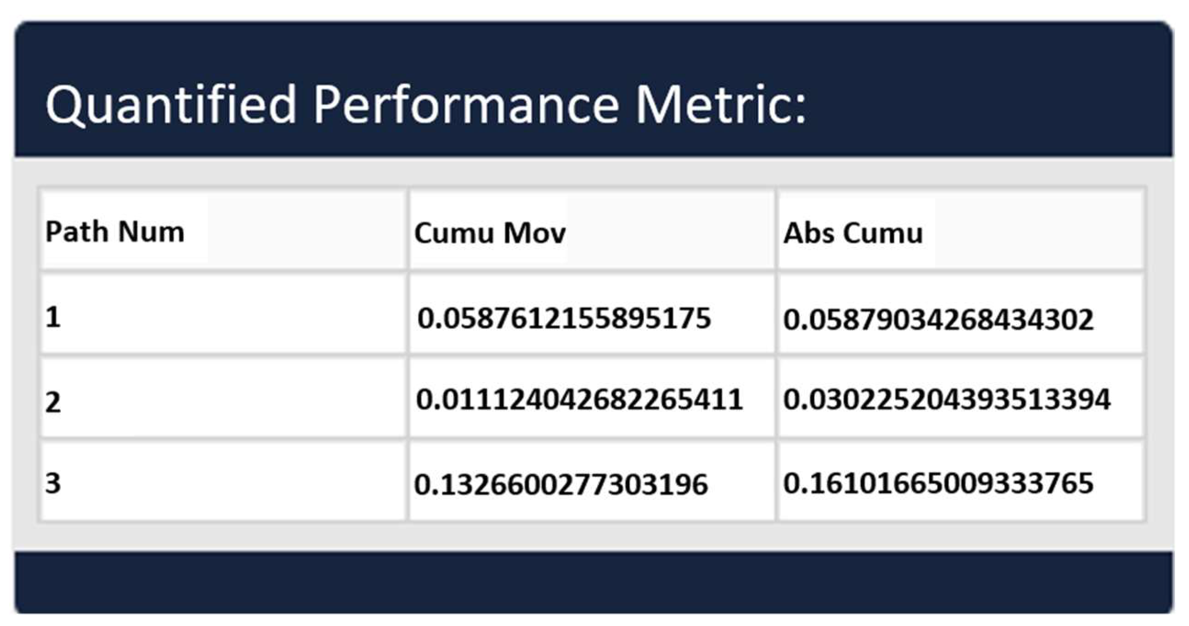
Task: Select Cumu Mov value 0.0111240426822654​11
Action: click(x=579, y=399)
